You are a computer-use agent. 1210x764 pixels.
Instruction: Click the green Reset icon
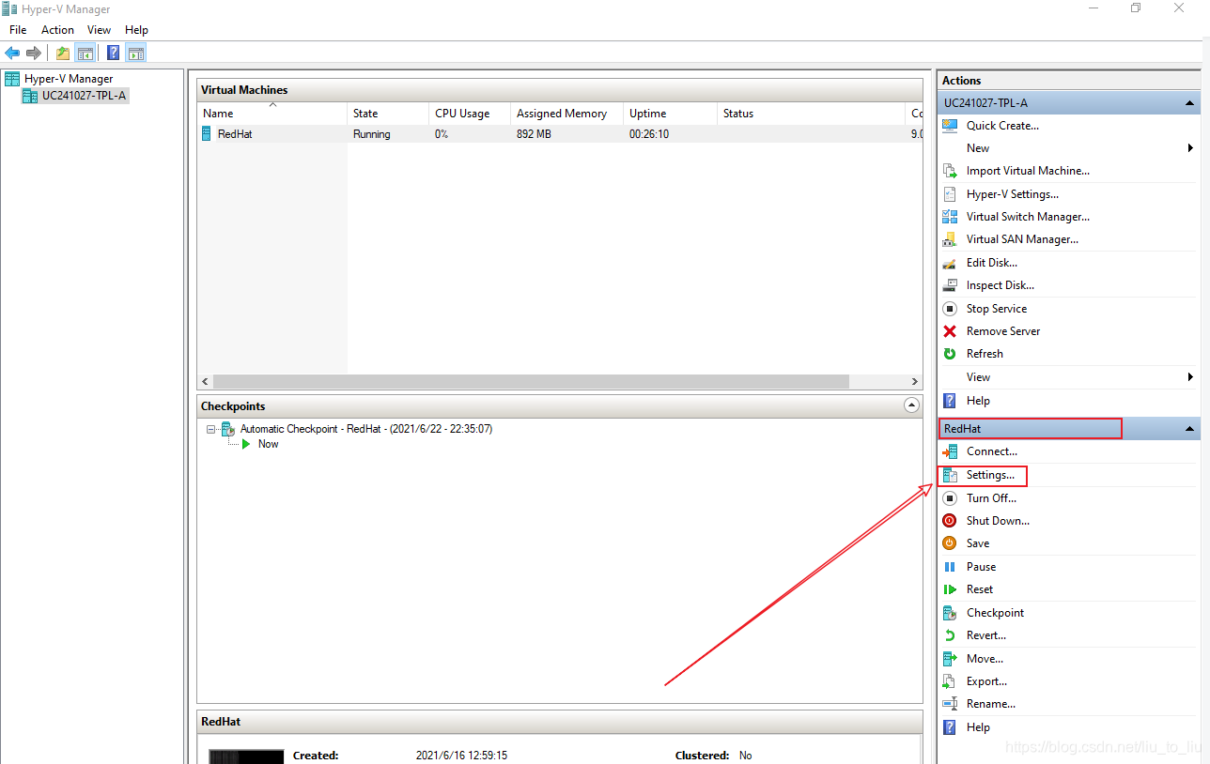tap(950, 589)
